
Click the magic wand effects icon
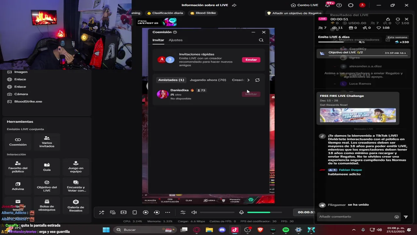coord(102,212)
